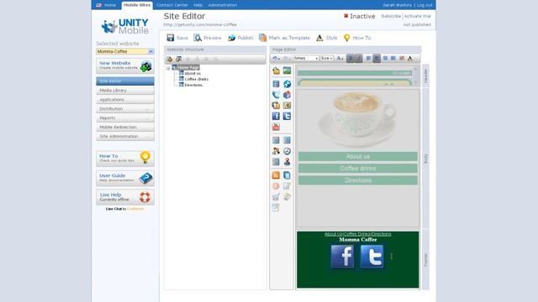This screenshot has height=302, width=538.
Task: Click the large Twitter footer icon
Action: (372, 256)
